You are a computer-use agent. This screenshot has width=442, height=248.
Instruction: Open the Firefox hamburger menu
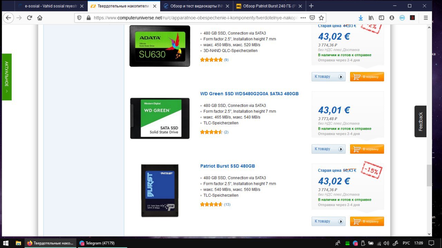pos(426,18)
